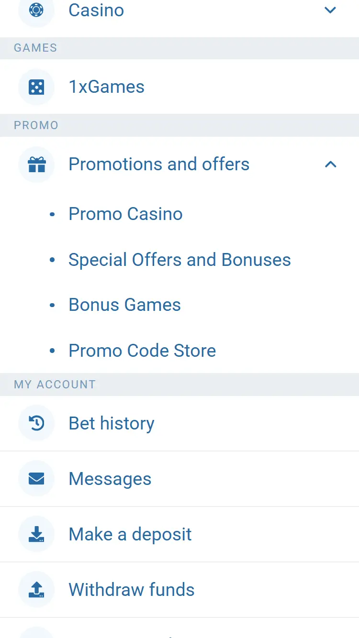Click the 1xGames dice icon
The width and height of the screenshot is (359, 638).
click(x=36, y=87)
